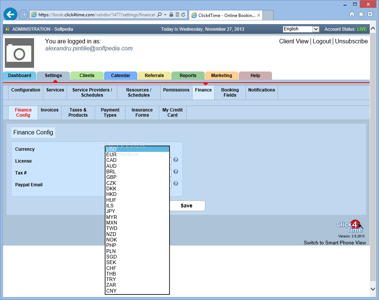The height and width of the screenshot is (300, 379).
Task: Switch to the Reports tab
Action: (x=188, y=76)
